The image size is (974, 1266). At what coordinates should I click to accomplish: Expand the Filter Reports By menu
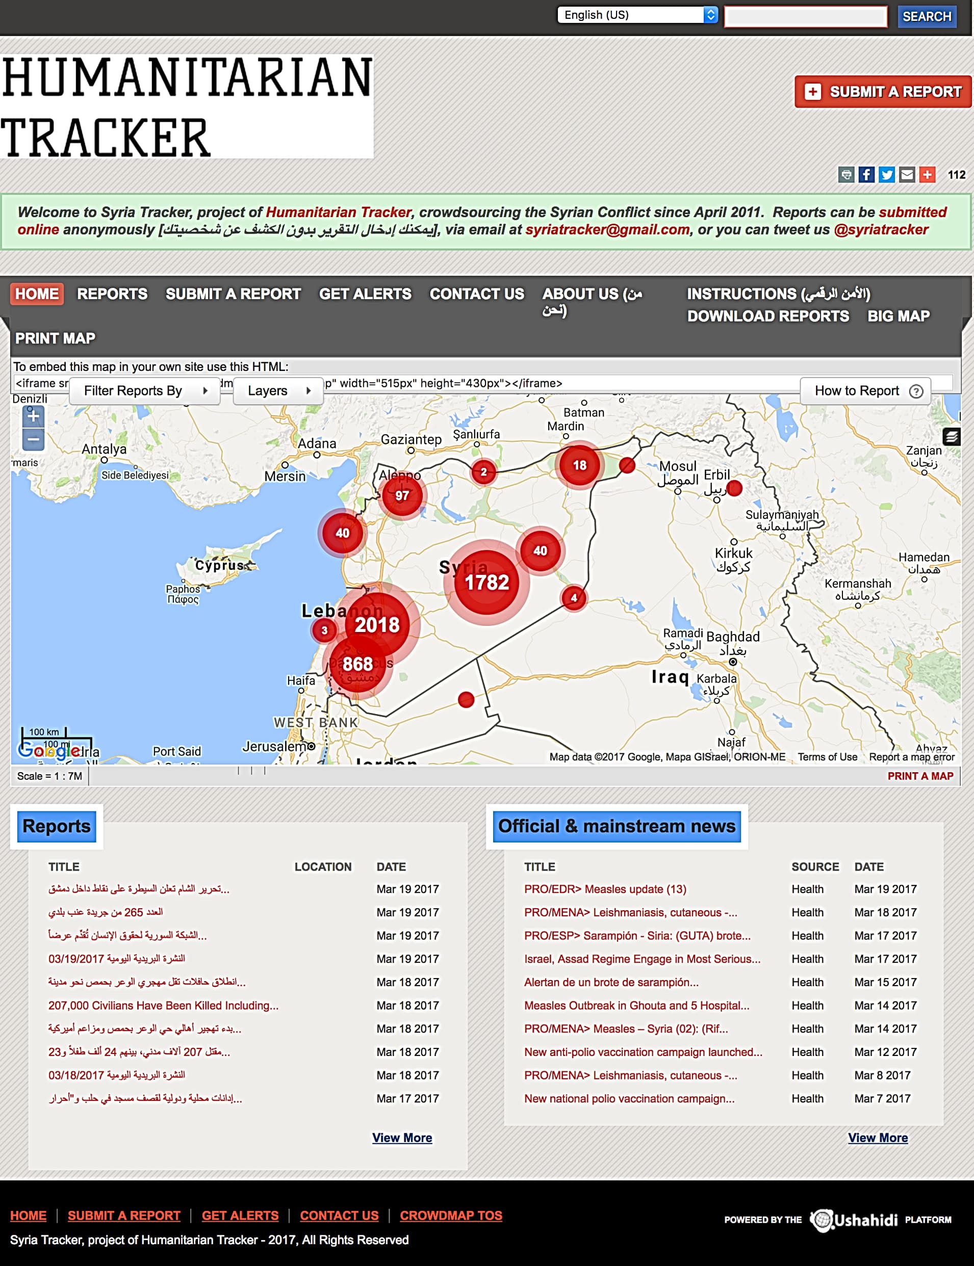click(144, 391)
